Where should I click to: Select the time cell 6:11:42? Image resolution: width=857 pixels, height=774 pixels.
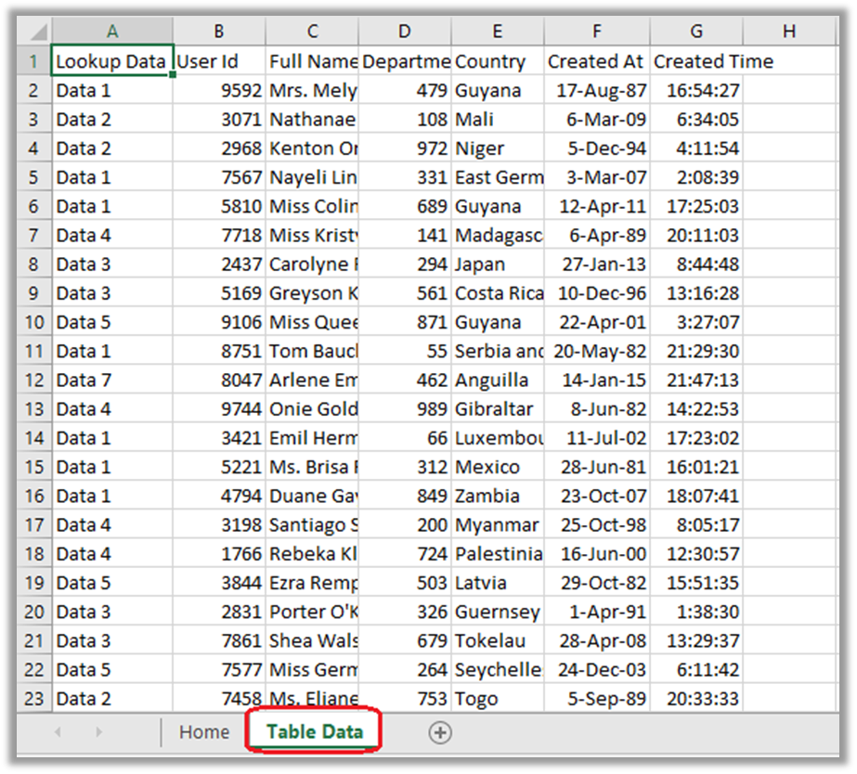coord(696,669)
